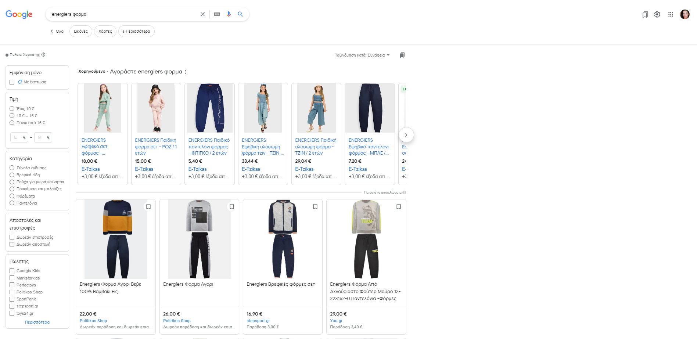Go back to Όλα results
Screen dimensions: 697x339
(x=57, y=31)
